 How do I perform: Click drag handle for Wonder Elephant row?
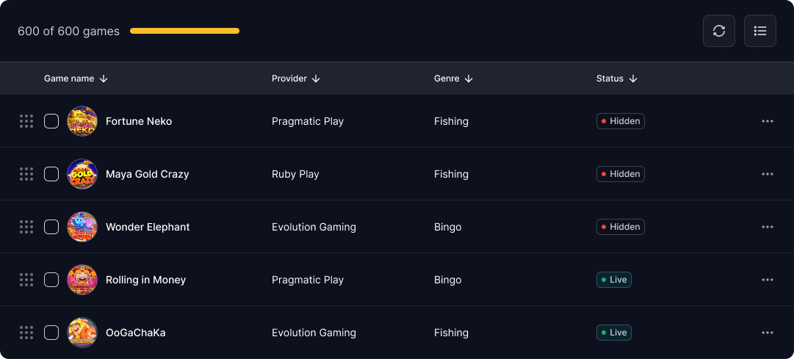26,227
